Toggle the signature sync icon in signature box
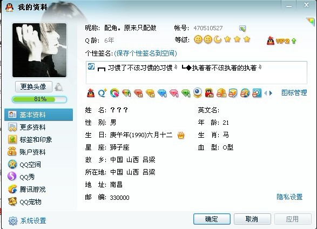This screenshot has width=317, height=229. coord(91,66)
